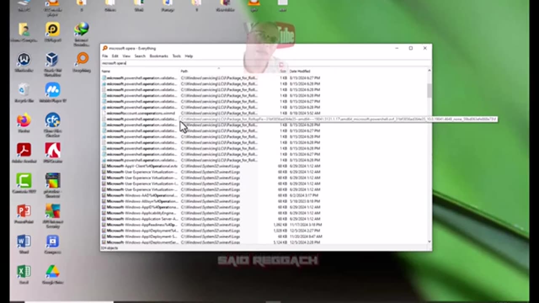Click the 11/20/2024 9:47 AM date cell

coord(306,237)
